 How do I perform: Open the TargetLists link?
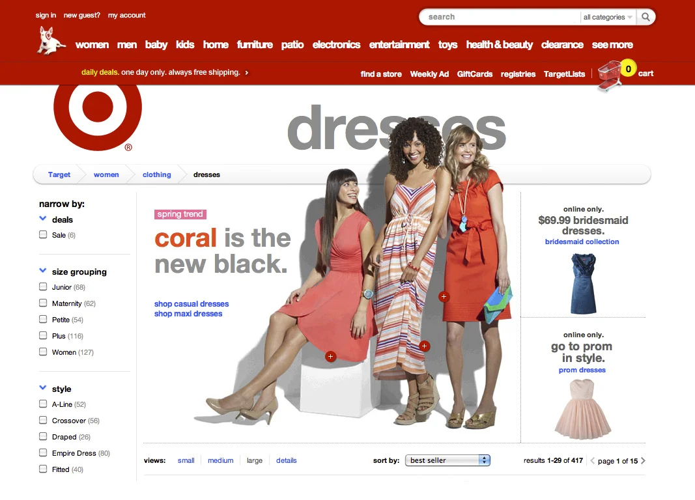(x=564, y=74)
